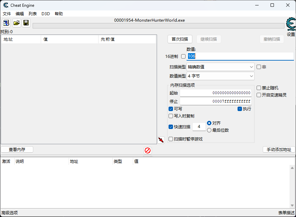The height and width of the screenshot is (217, 296).
Task: Enable the 写入时复制 checkbox
Action: click(171, 116)
